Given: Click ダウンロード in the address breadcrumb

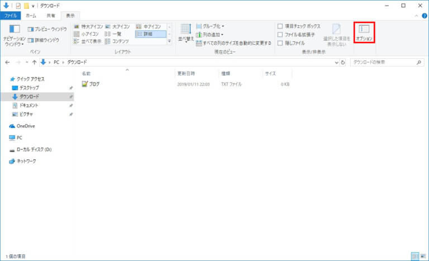Looking at the screenshot, I should [77, 63].
